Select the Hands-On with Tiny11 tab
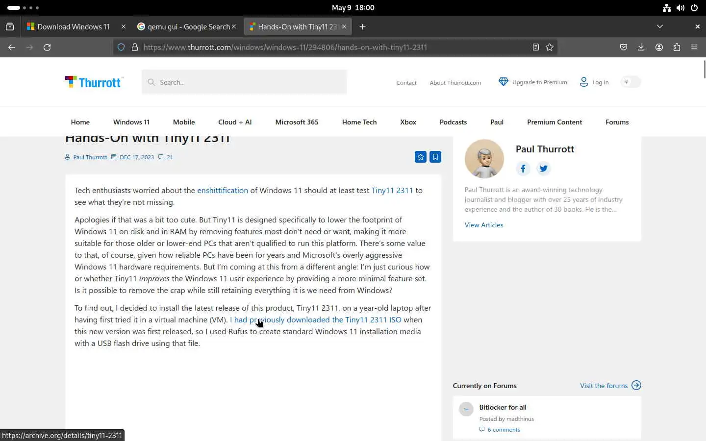 click(297, 26)
